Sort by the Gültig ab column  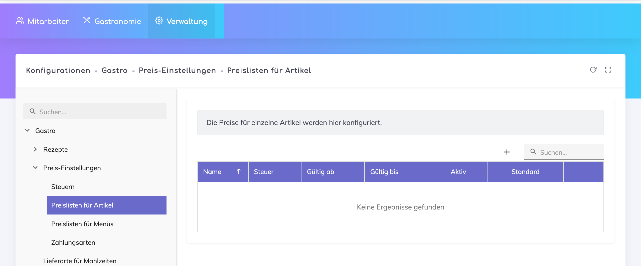coord(320,172)
